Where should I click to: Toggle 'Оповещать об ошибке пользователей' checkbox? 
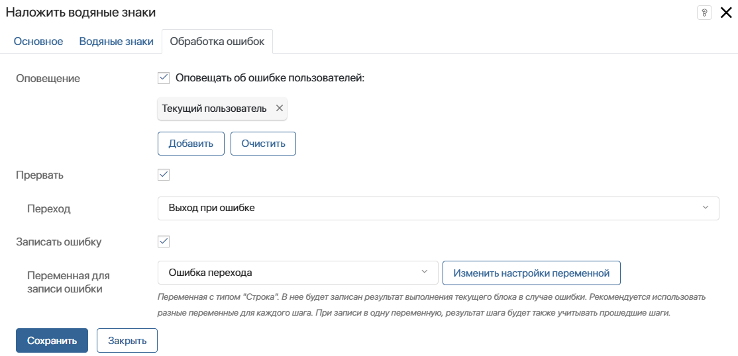click(164, 78)
